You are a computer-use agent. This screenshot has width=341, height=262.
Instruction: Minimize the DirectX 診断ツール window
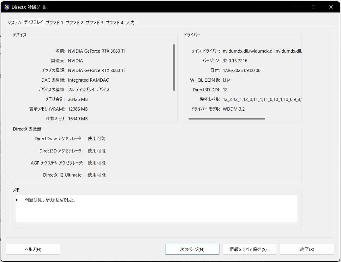pos(296,7)
